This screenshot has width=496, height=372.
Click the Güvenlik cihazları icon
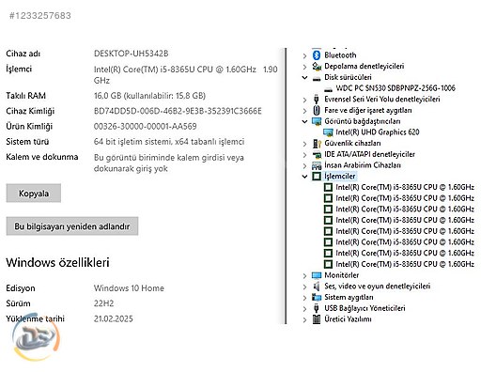point(317,144)
